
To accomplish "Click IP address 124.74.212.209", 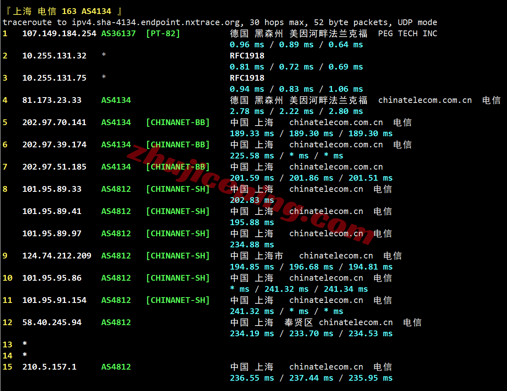I will (x=57, y=256).
